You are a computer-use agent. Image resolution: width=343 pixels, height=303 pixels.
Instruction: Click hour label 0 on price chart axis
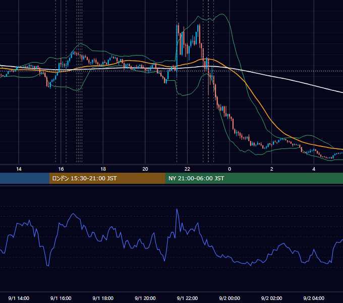click(x=230, y=169)
